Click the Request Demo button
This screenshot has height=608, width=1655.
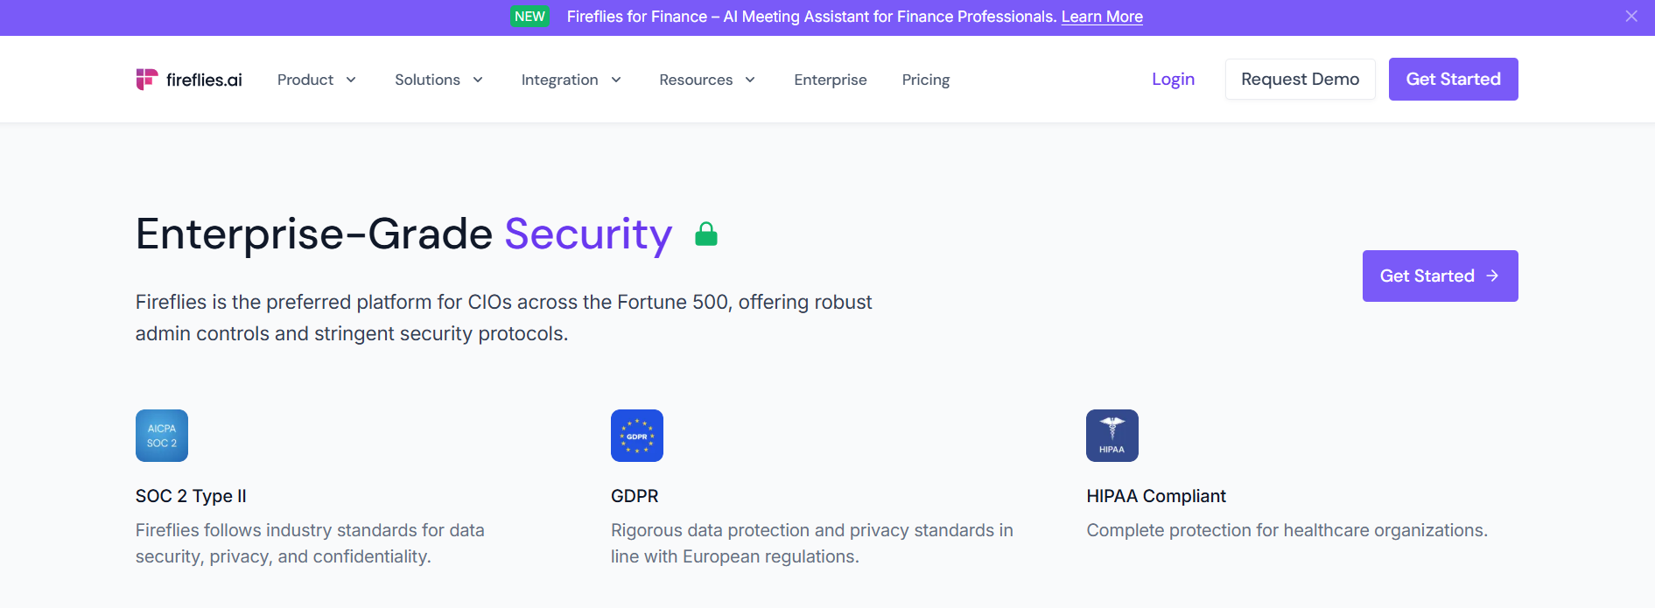1301,79
